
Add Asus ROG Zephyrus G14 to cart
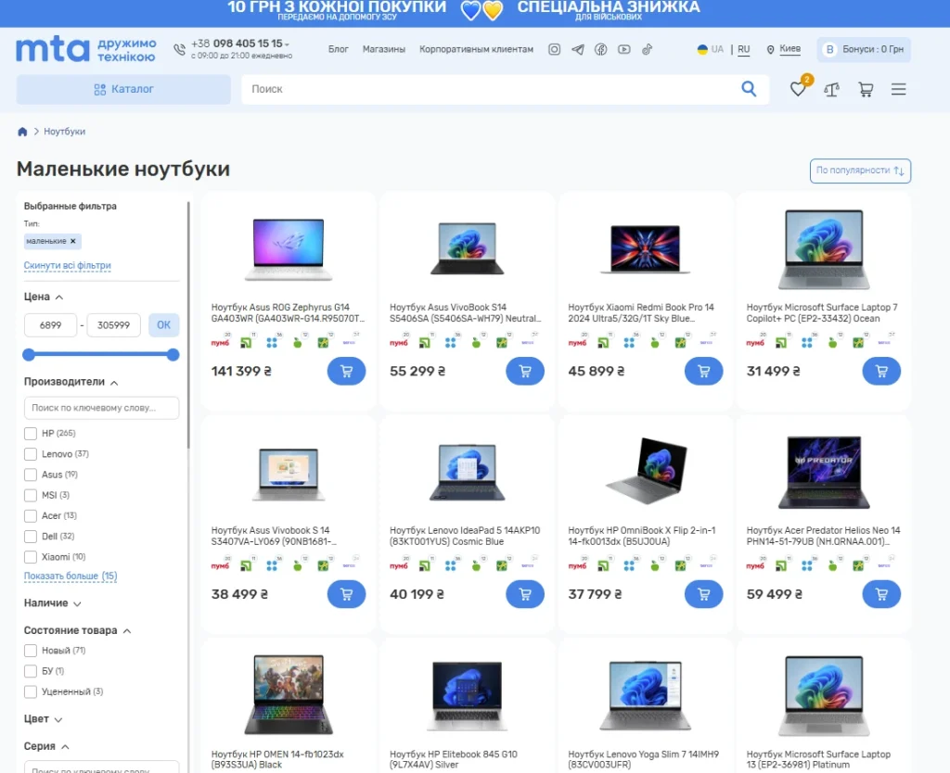click(347, 371)
